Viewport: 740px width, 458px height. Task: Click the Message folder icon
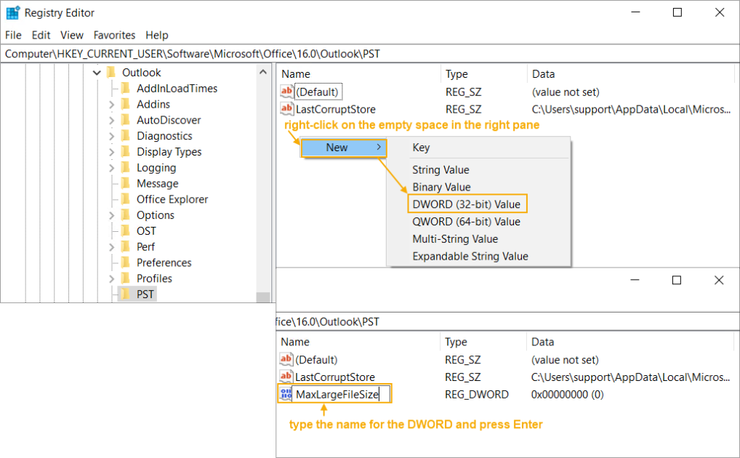pos(126,183)
